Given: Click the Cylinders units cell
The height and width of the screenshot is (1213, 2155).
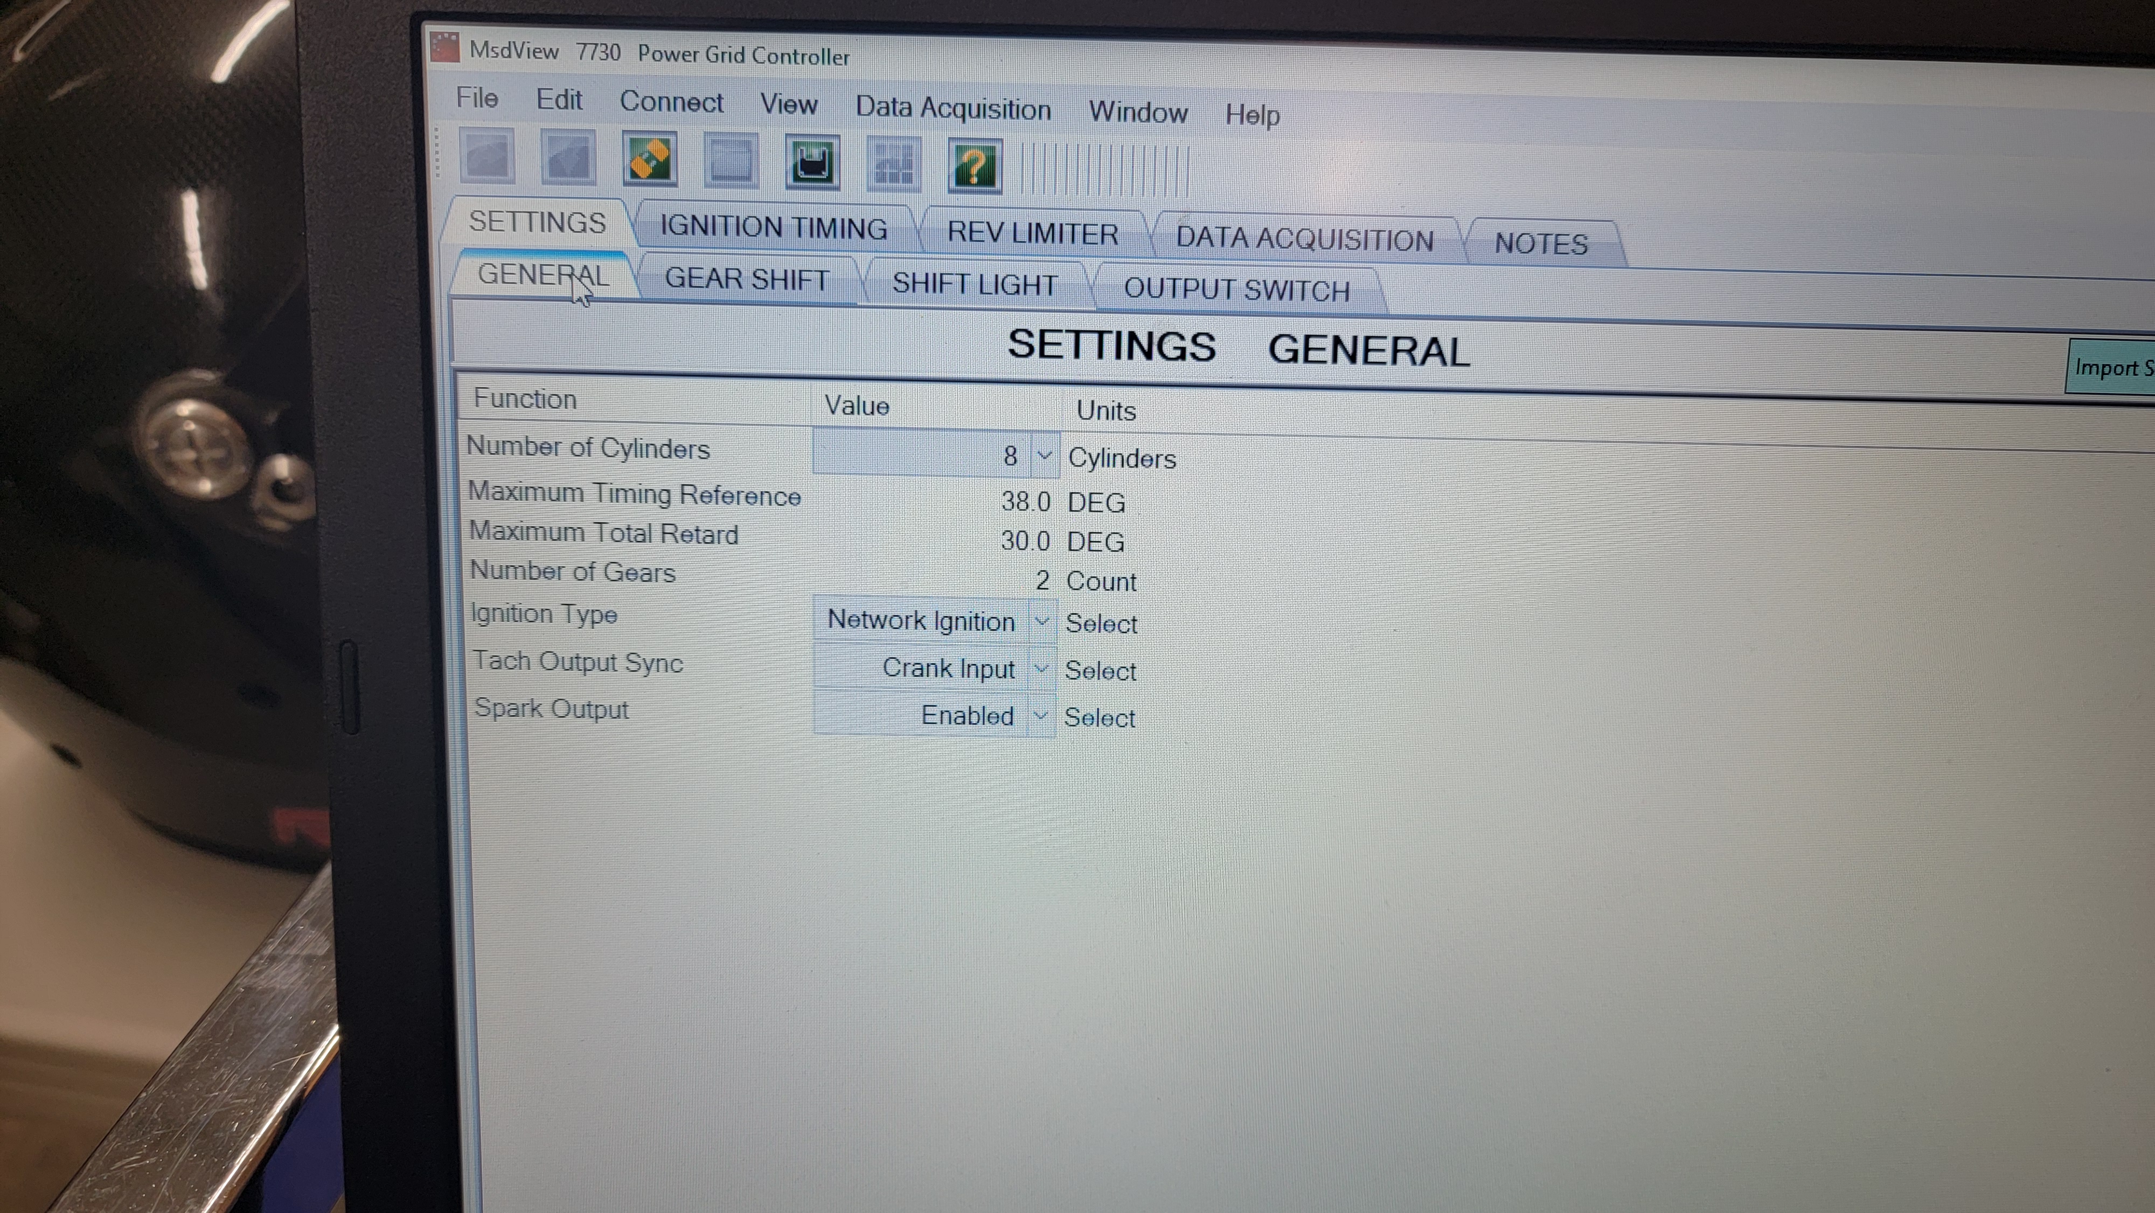Looking at the screenshot, I should [x=1122, y=458].
